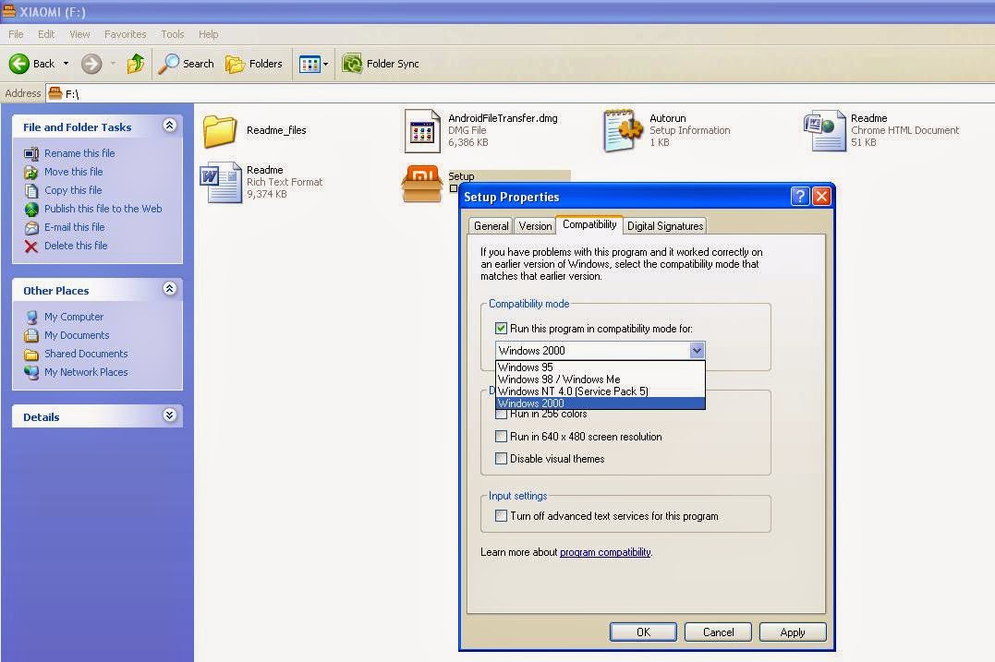Open My Computer icon in Other Places
995x662 pixels.
click(31, 317)
